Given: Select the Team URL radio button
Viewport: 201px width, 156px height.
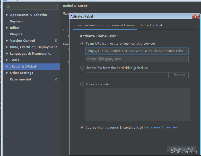Looking at the screenshot, I should 82,44.
